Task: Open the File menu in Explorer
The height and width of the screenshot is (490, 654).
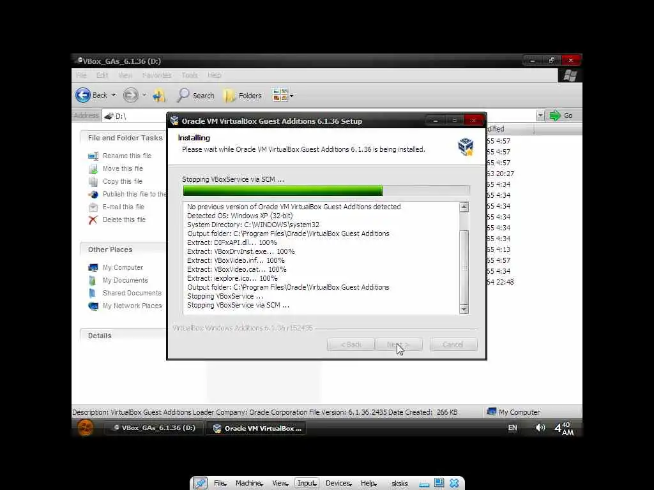Action: [81, 75]
